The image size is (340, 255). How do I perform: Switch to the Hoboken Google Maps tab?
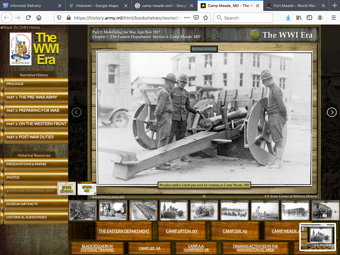[97, 6]
